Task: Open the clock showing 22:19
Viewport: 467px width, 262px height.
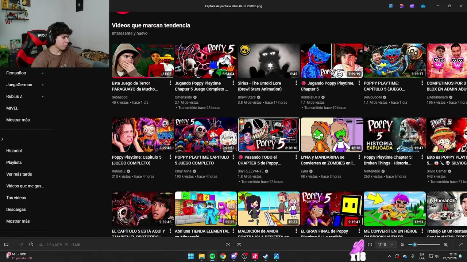Action: tap(449, 256)
